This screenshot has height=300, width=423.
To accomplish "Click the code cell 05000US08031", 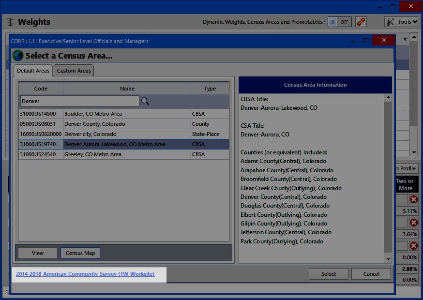I will tap(41, 124).
